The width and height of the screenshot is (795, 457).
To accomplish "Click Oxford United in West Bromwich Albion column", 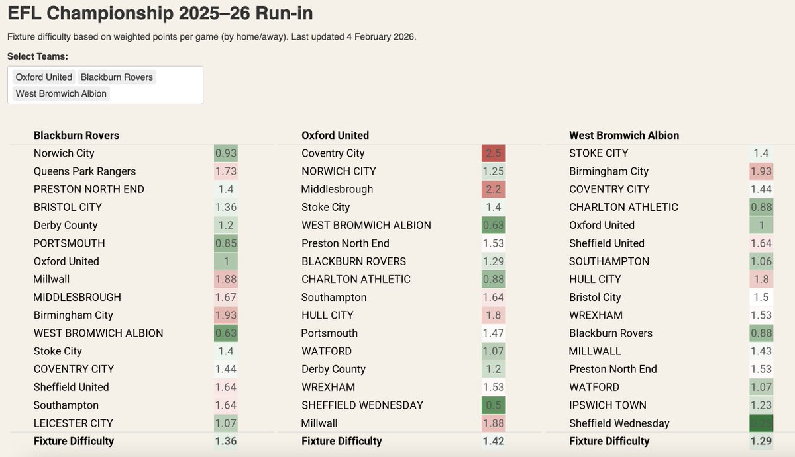I will pos(602,226).
